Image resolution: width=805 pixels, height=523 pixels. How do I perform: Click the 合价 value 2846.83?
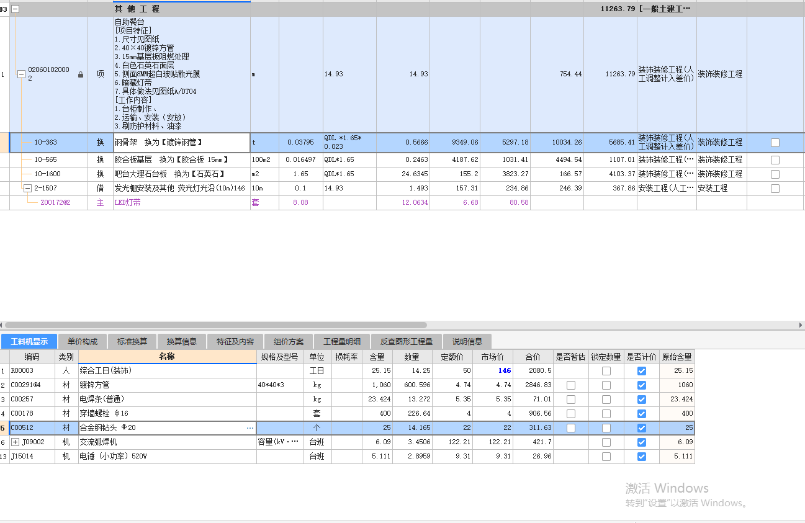pos(533,385)
